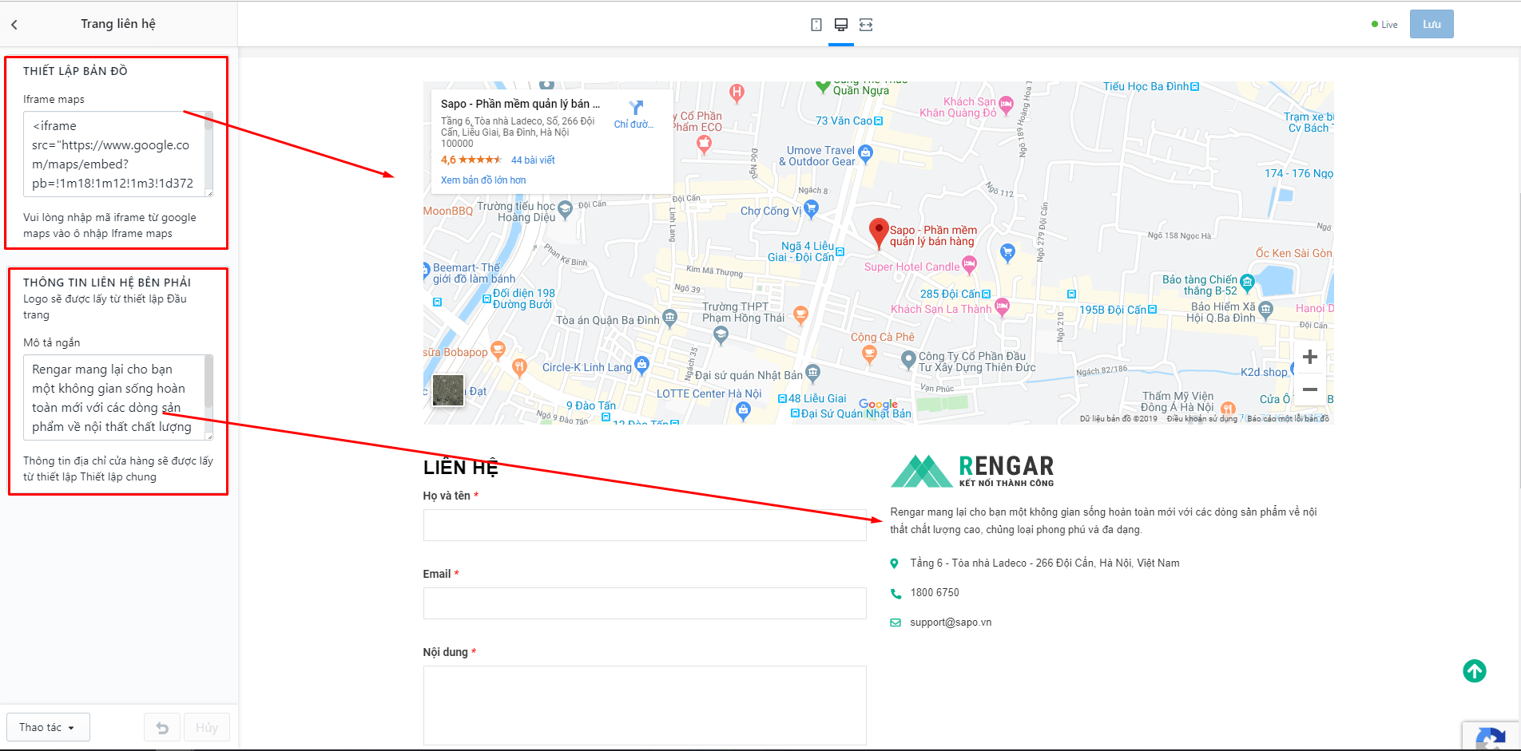Click the Tầng 6 Tòa nhà Ladeco address text

1045,563
